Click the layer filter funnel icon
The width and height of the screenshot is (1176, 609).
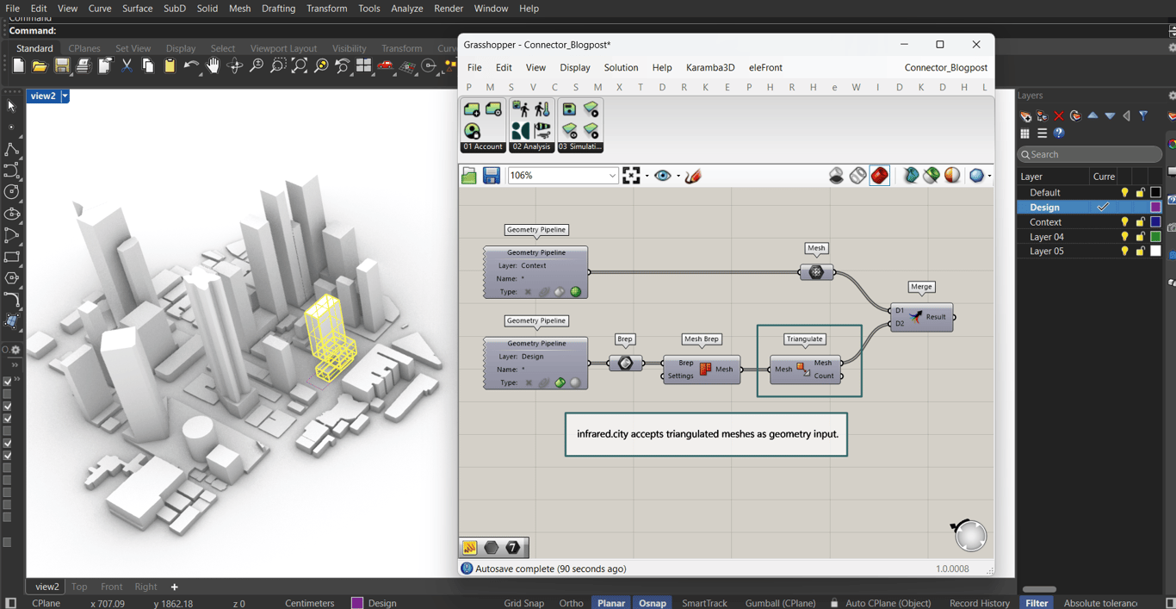1143,115
